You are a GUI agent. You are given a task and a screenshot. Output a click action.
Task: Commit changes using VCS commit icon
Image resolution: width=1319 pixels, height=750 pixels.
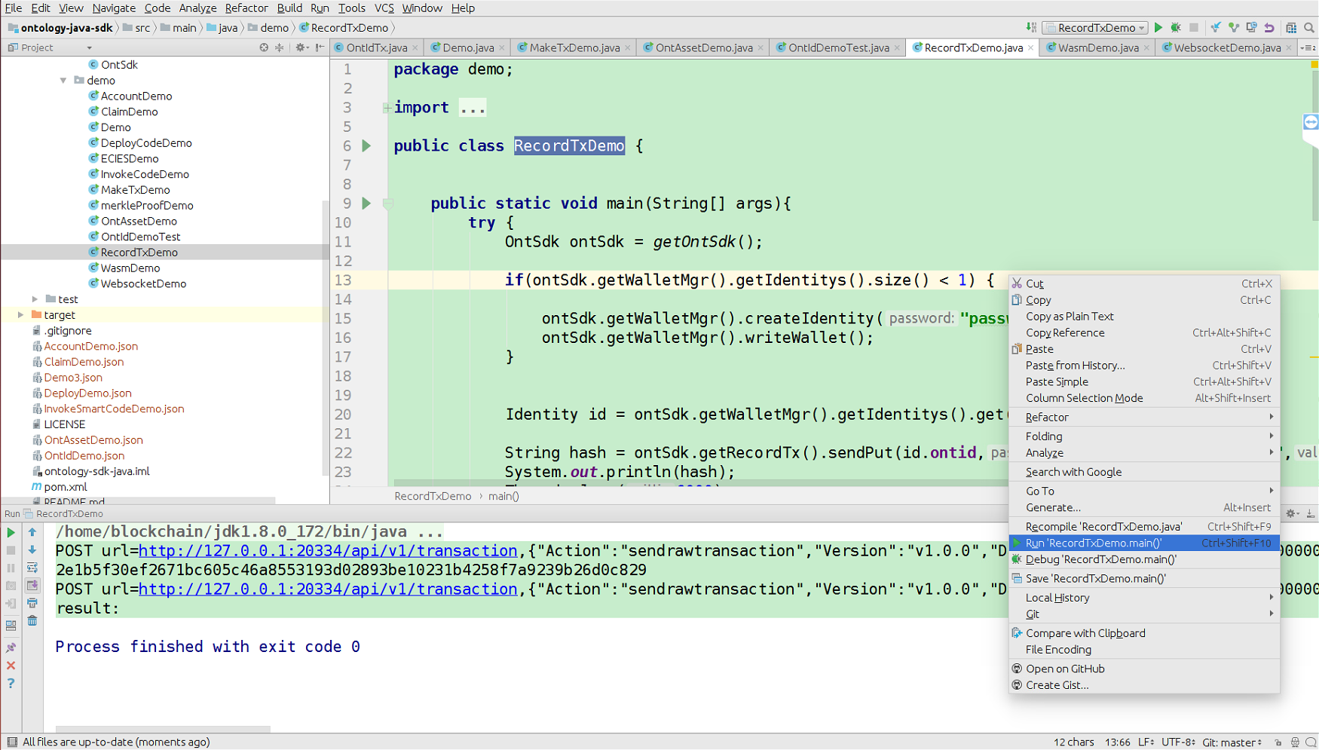pyautogui.click(x=1234, y=28)
